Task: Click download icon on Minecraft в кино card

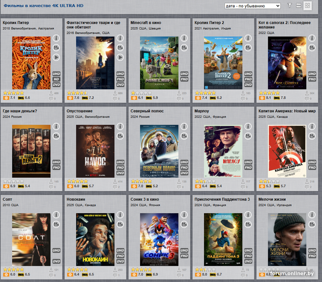Action: click(179, 93)
